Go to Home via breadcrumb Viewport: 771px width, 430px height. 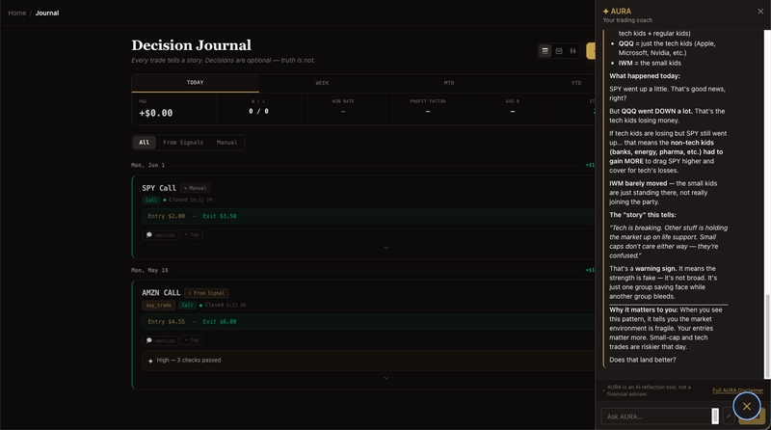tap(17, 13)
